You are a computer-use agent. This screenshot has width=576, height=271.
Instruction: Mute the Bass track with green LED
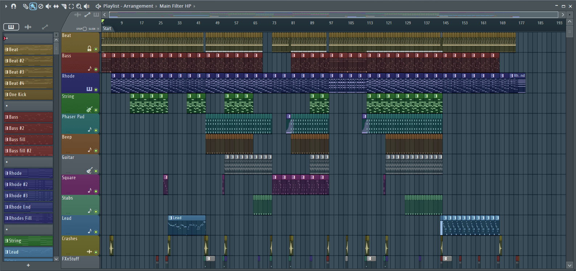(96, 69)
